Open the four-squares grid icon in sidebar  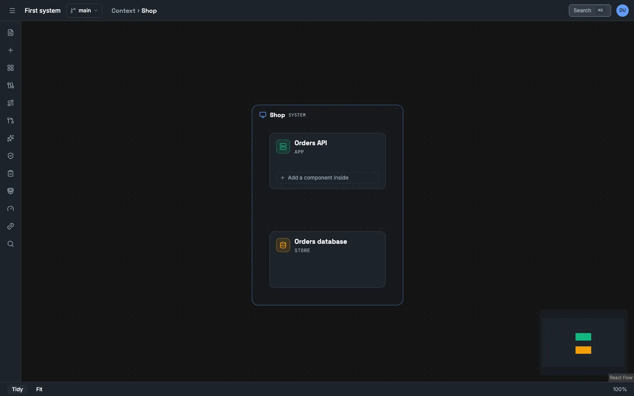[x=11, y=68]
